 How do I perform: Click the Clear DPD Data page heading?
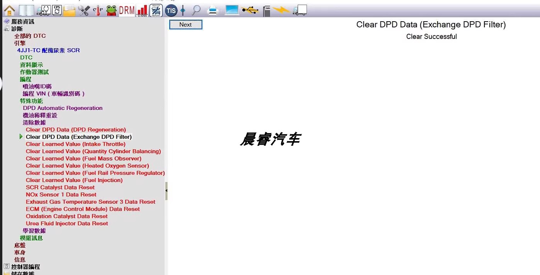pos(431,25)
